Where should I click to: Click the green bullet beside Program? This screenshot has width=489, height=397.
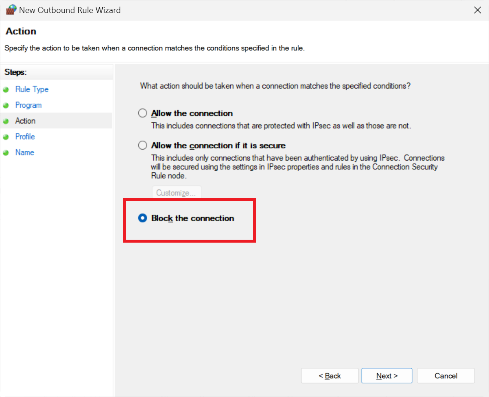click(6, 105)
